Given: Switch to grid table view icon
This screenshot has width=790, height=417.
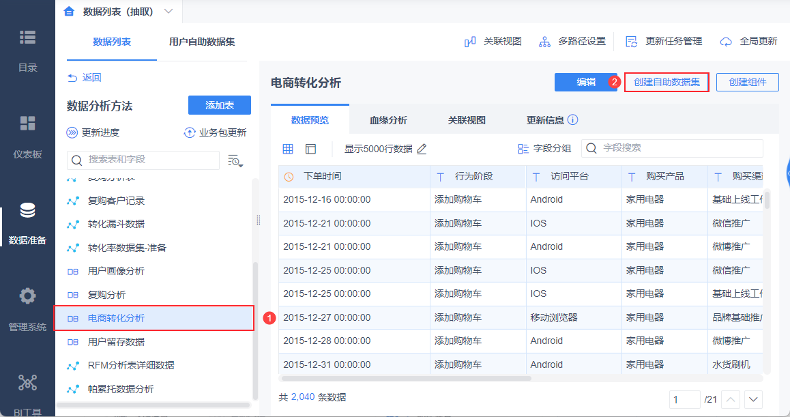Looking at the screenshot, I should 288,149.
